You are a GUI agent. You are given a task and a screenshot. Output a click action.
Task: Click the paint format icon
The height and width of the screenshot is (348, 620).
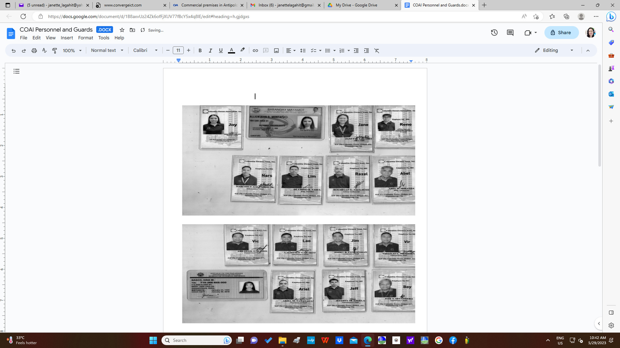pos(55,51)
